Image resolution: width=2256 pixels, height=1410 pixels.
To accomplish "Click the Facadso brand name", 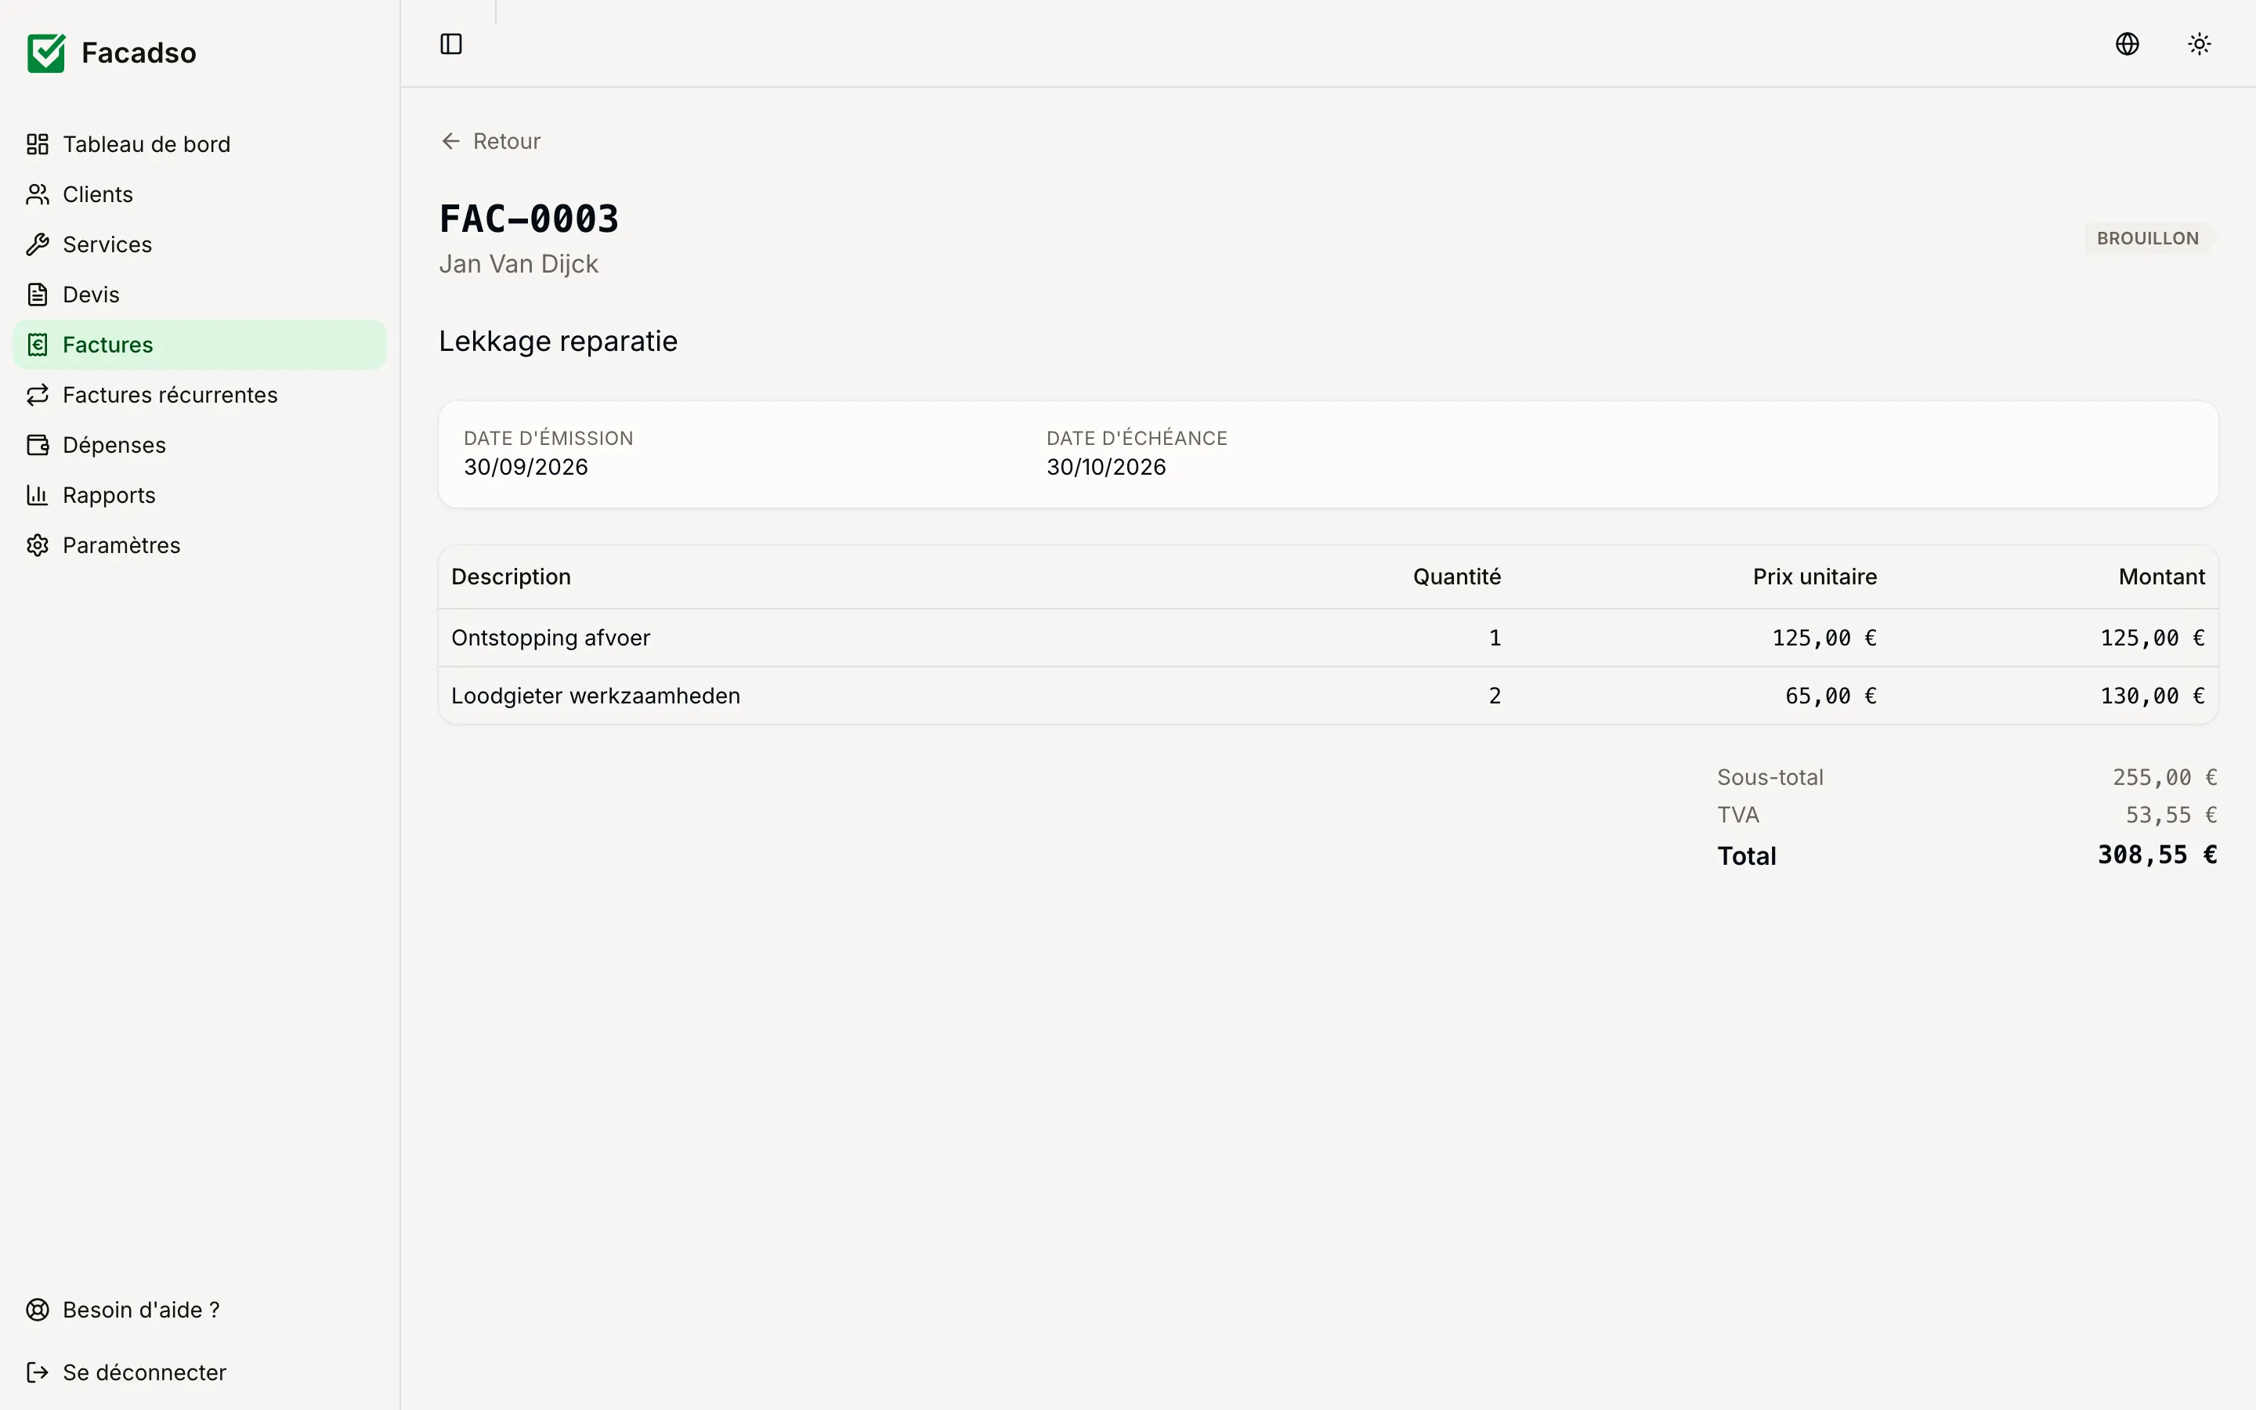I will point(139,53).
